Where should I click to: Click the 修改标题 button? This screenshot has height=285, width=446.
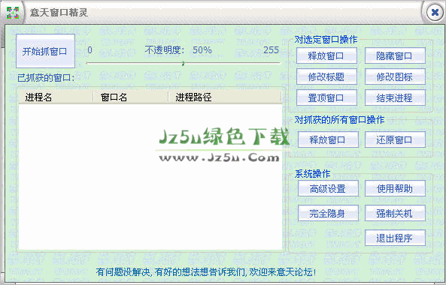(x=326, y=76)
